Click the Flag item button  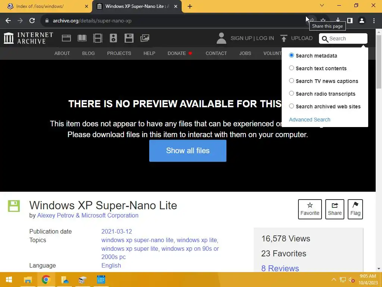355,209
